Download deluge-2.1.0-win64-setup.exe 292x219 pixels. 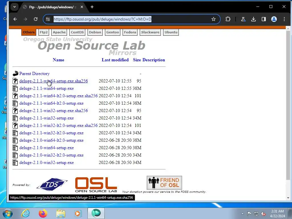pos(46,148)
